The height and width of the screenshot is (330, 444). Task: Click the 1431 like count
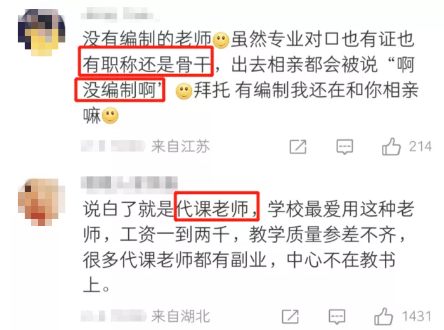(417, 316)
